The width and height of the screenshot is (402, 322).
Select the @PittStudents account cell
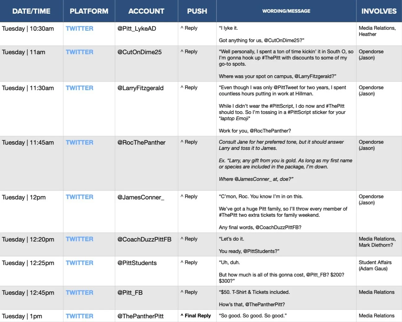(146, 271)
